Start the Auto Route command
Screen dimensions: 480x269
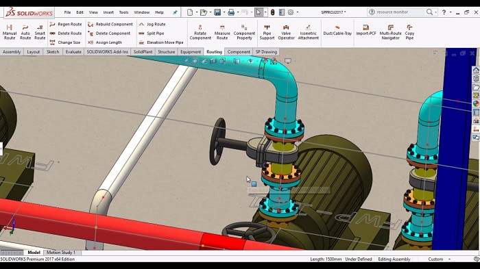[x=25, y=32]
